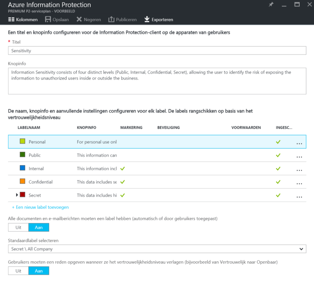Click the orange Confidential color swatch
314x281 pixels.
22,182
